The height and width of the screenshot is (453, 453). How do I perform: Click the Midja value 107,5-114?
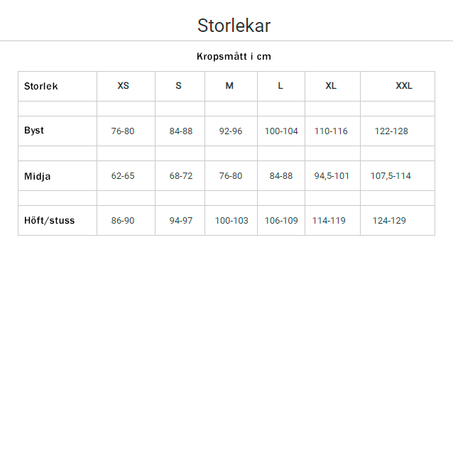click(391, 176)
